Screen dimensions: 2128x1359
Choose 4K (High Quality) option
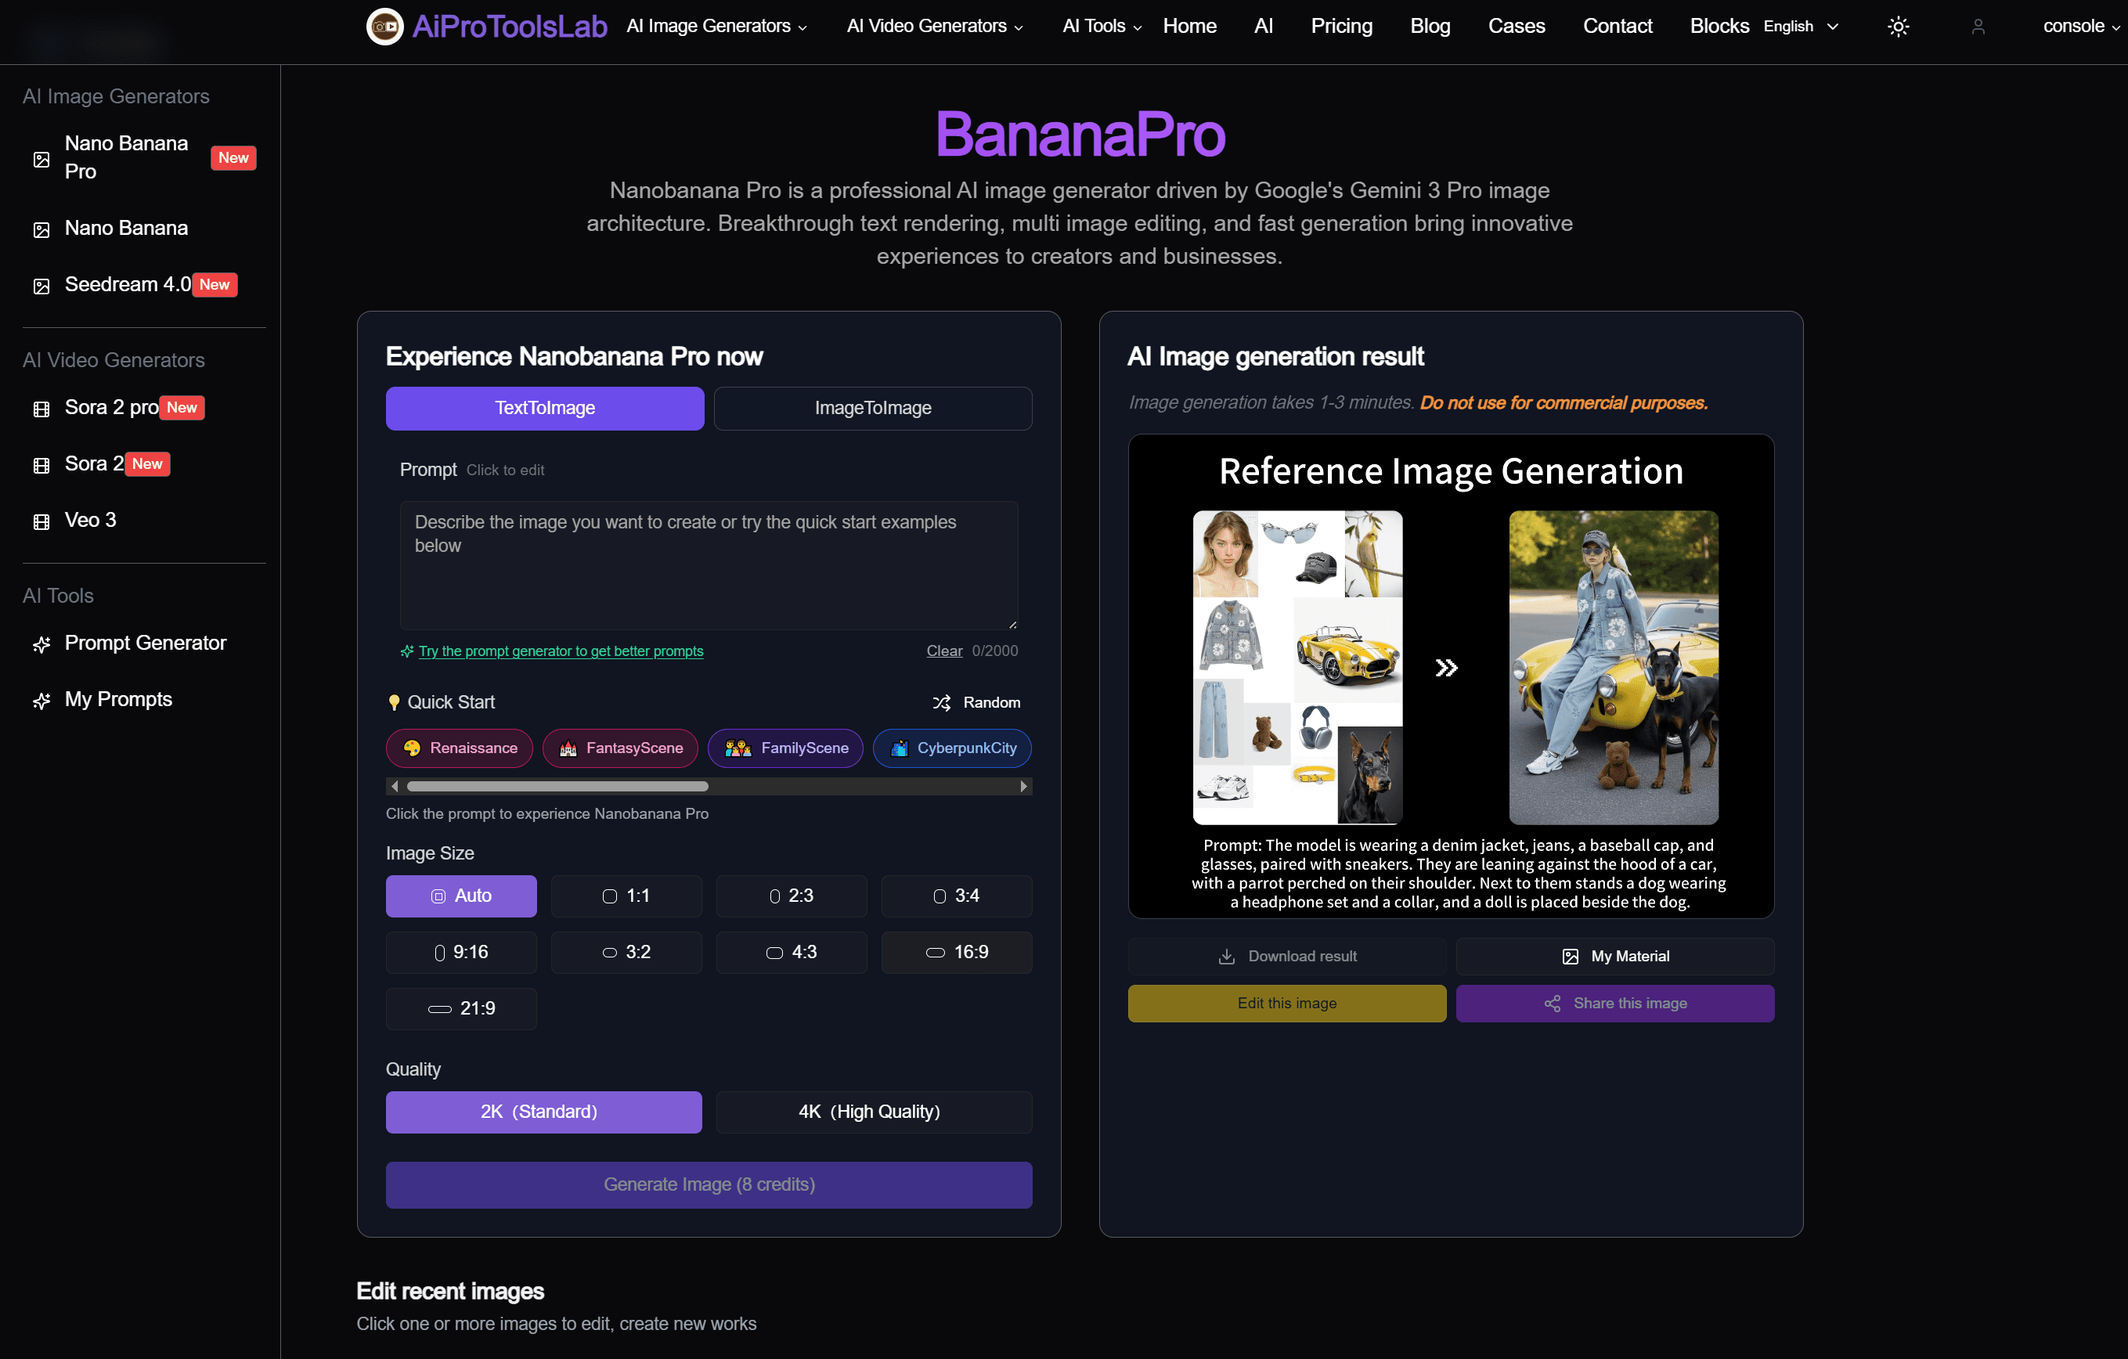tap(873, 1112)
